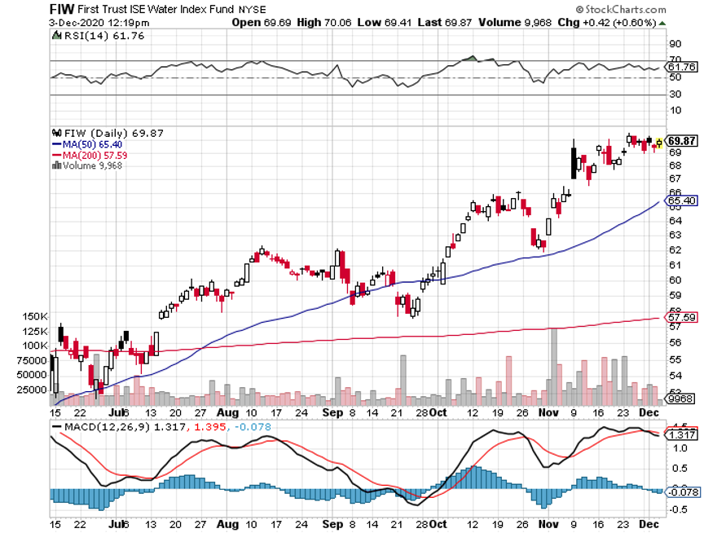Click the 61.76 RSI value tag on the right axis

pos(681,67)
